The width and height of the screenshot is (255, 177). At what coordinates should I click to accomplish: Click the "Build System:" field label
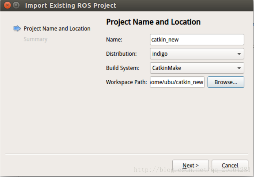coord(123,68)
